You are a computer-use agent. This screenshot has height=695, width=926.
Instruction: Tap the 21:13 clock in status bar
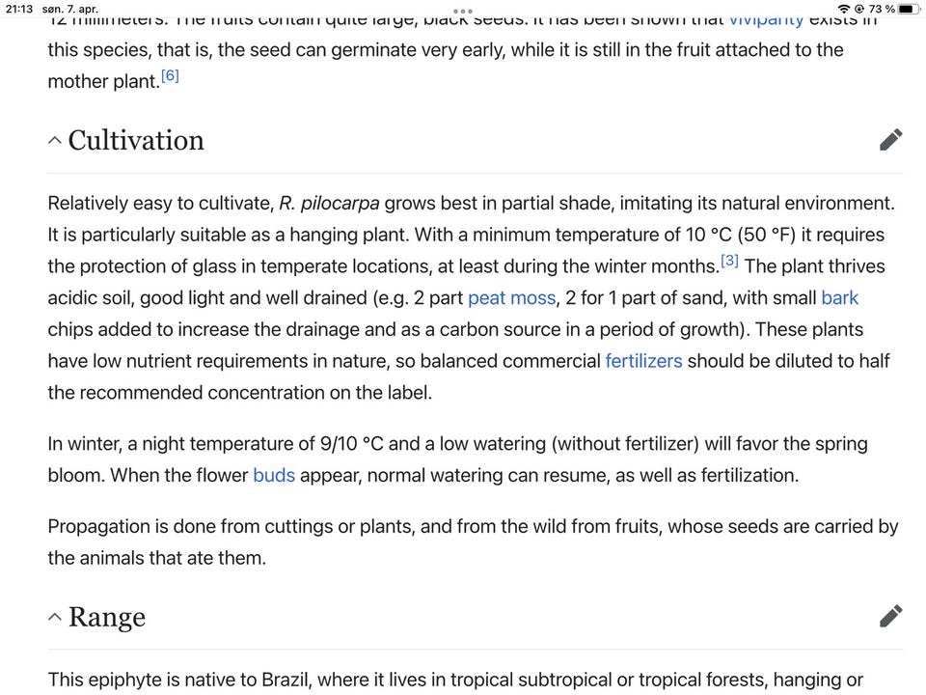(x=19, y=9)
